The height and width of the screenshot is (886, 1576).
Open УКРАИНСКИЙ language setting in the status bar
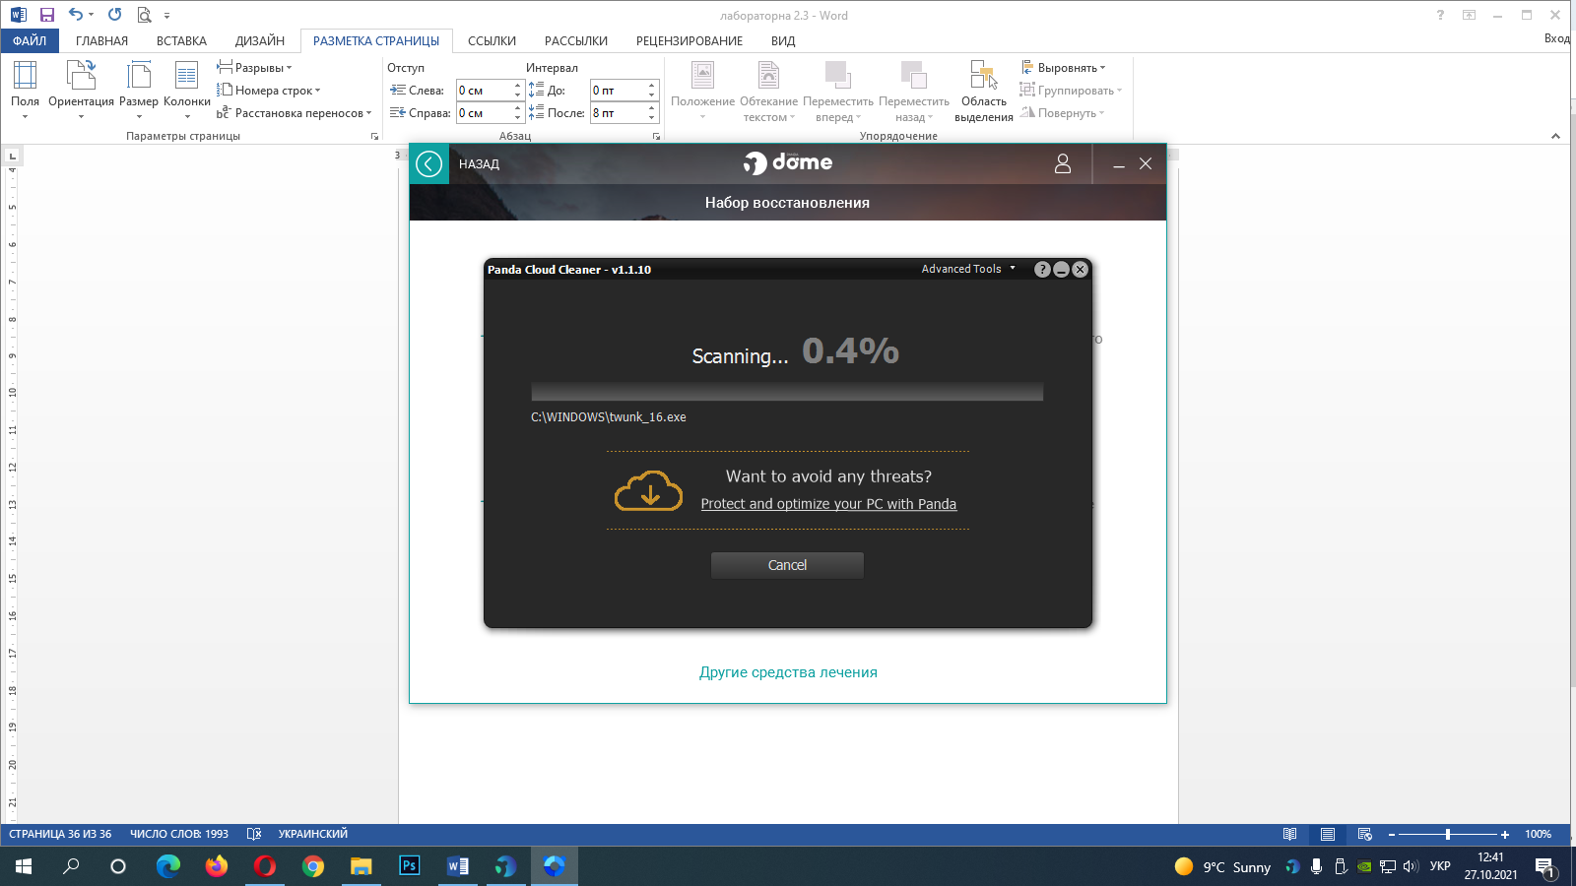tap(312, 834)
